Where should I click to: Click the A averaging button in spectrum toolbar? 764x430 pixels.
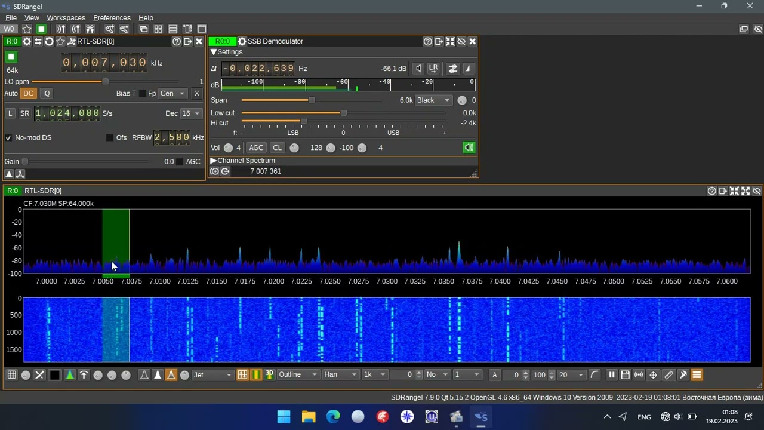[494, 375]
